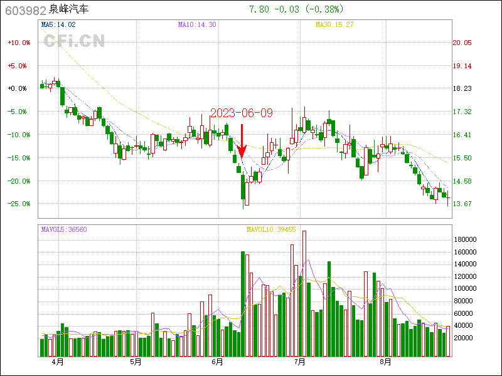Jump to 5月 on the time axis
Image resolution: width=502 pixels, height=376 pixels.
click(x=136, y=362)
